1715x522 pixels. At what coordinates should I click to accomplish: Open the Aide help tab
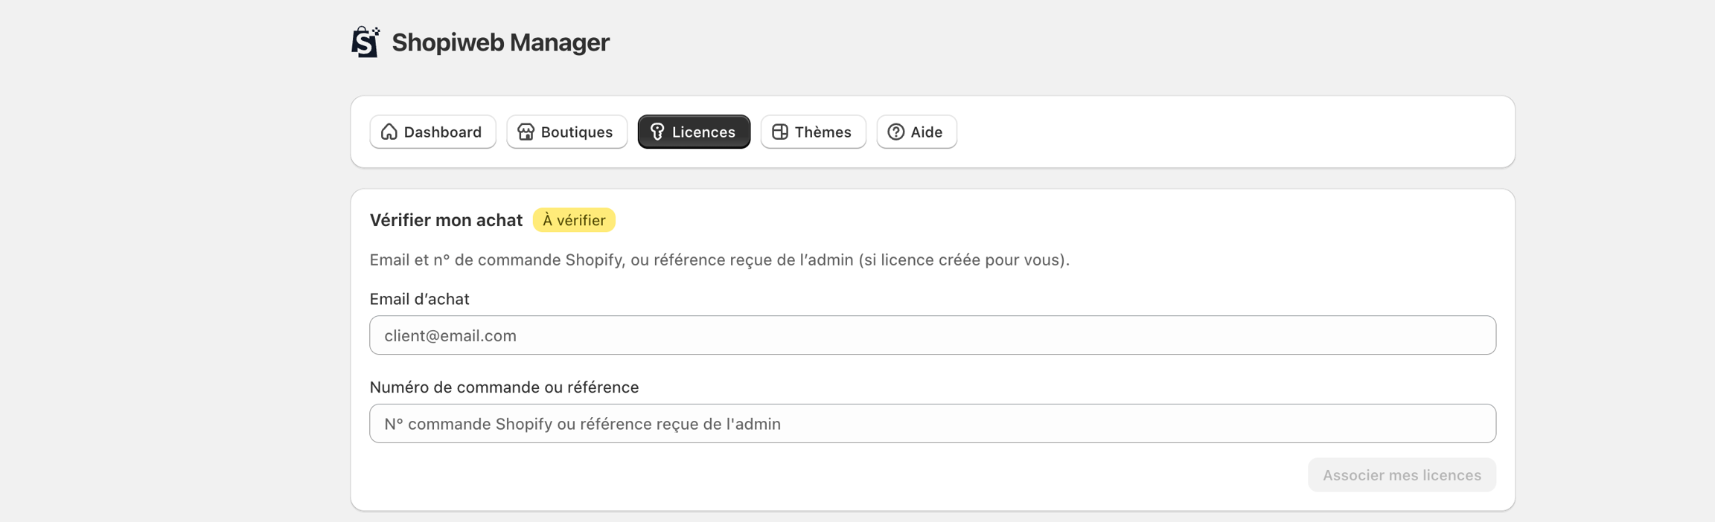[x=926, y=132]
